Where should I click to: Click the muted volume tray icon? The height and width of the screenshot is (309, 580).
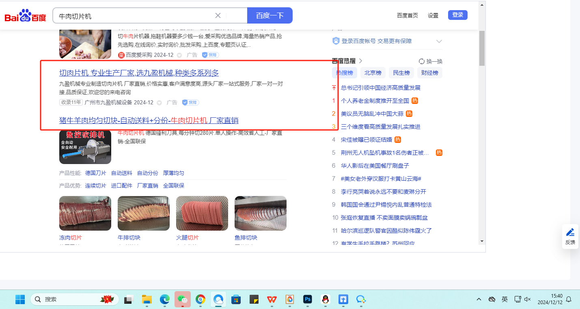pyautogui.click(x=528, y=300)
